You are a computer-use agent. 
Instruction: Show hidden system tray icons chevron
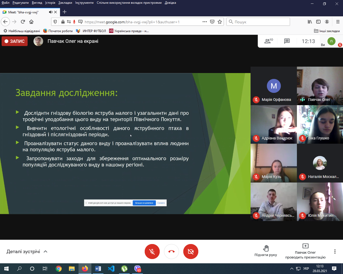click(x=292, y=269)
